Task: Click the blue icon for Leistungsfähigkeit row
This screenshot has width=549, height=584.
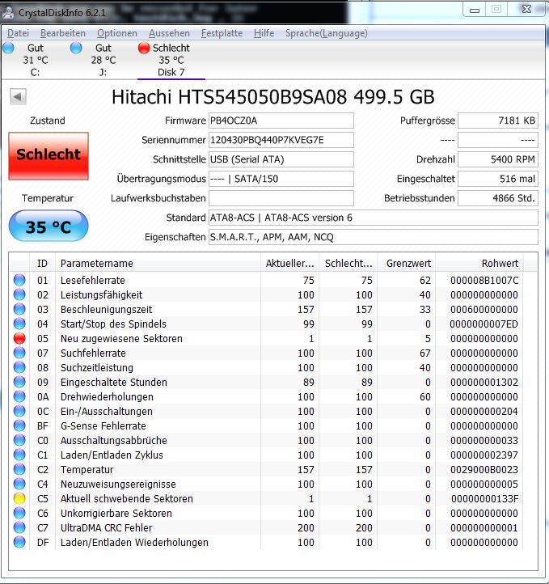Action: click(x=19, y=294)
